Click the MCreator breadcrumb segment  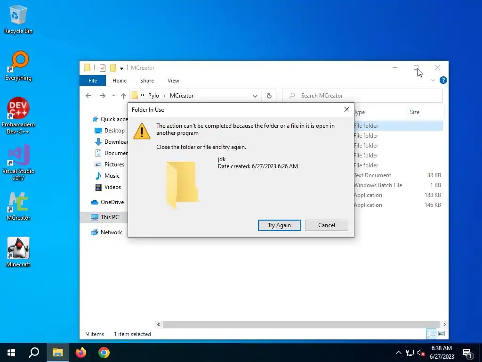pyautogui.click(x=182, y=96)
